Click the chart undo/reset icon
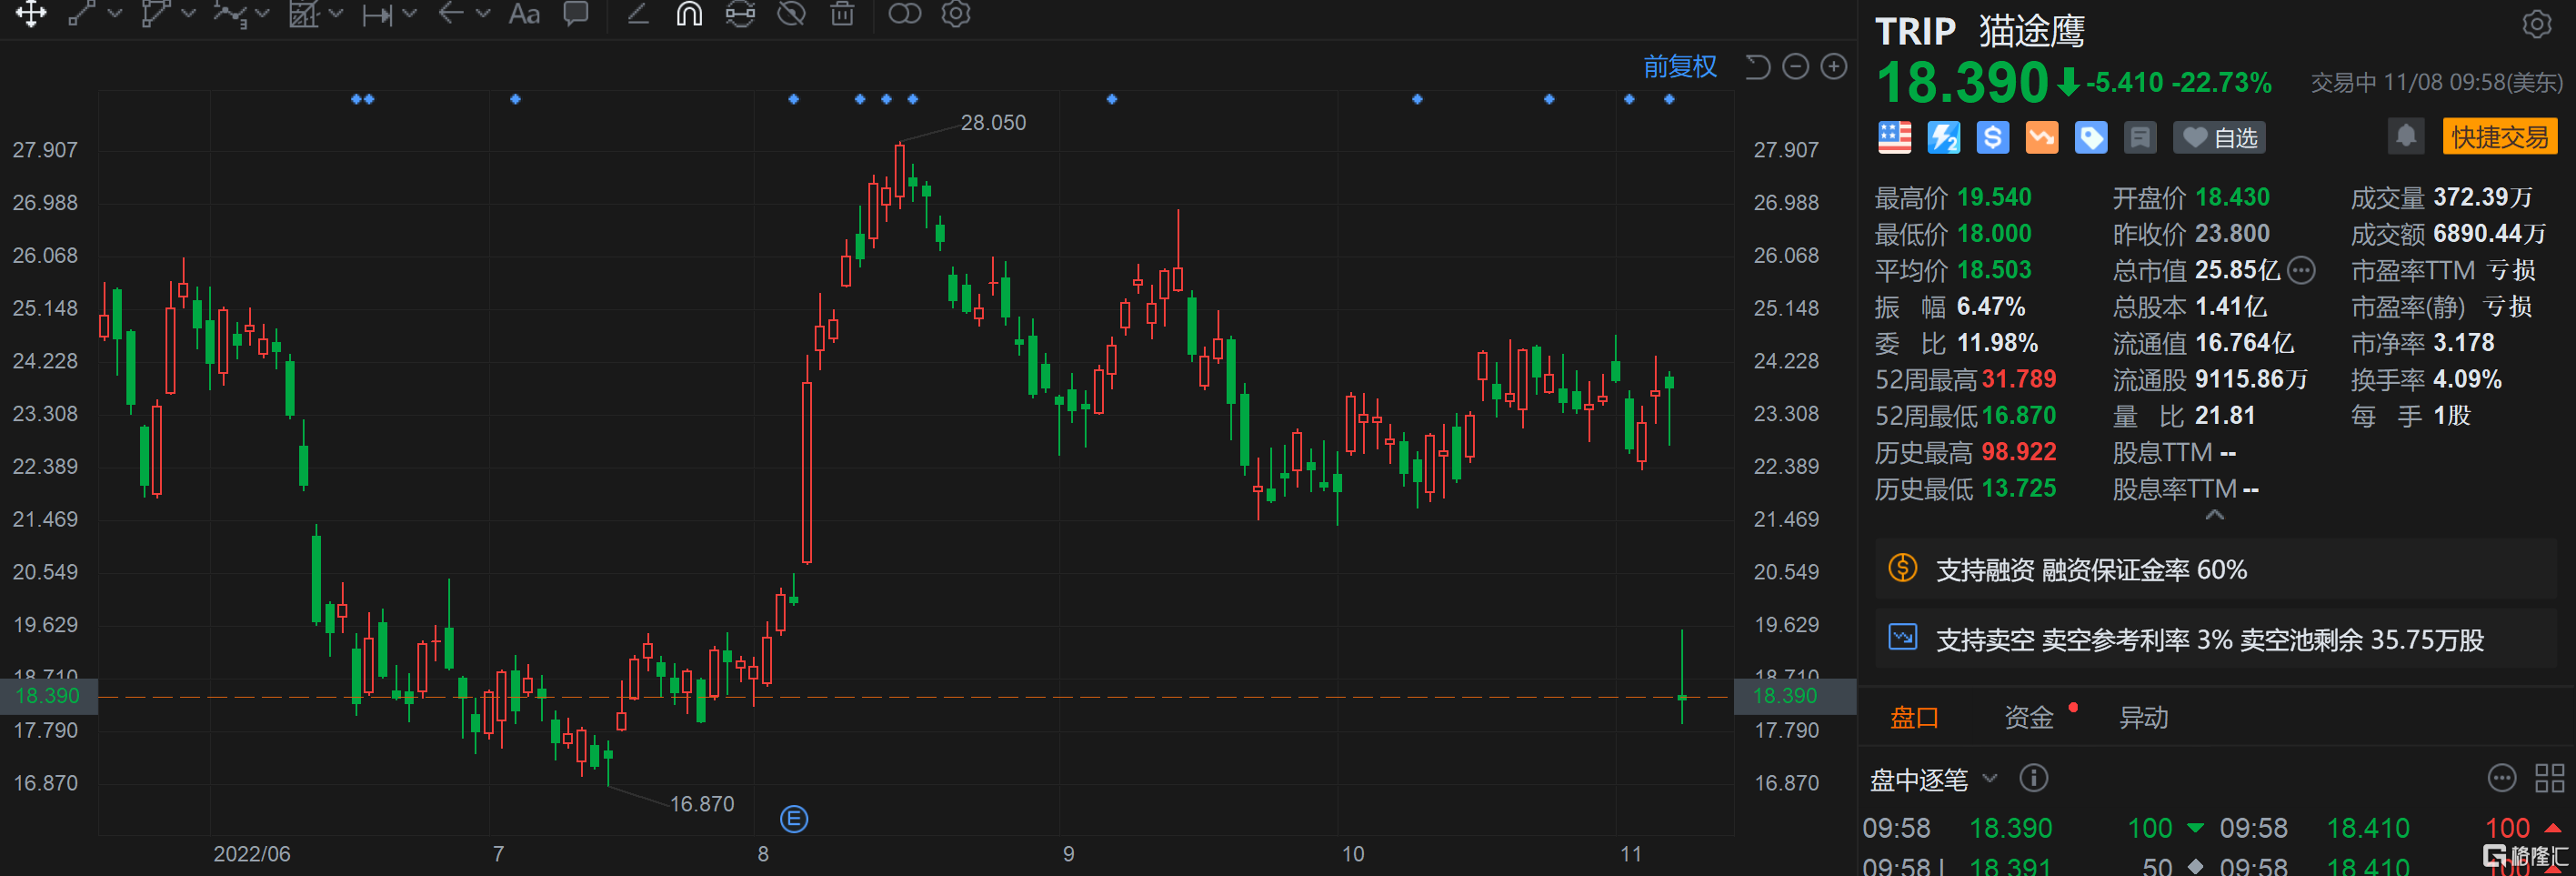 (x=1757, y=67)
